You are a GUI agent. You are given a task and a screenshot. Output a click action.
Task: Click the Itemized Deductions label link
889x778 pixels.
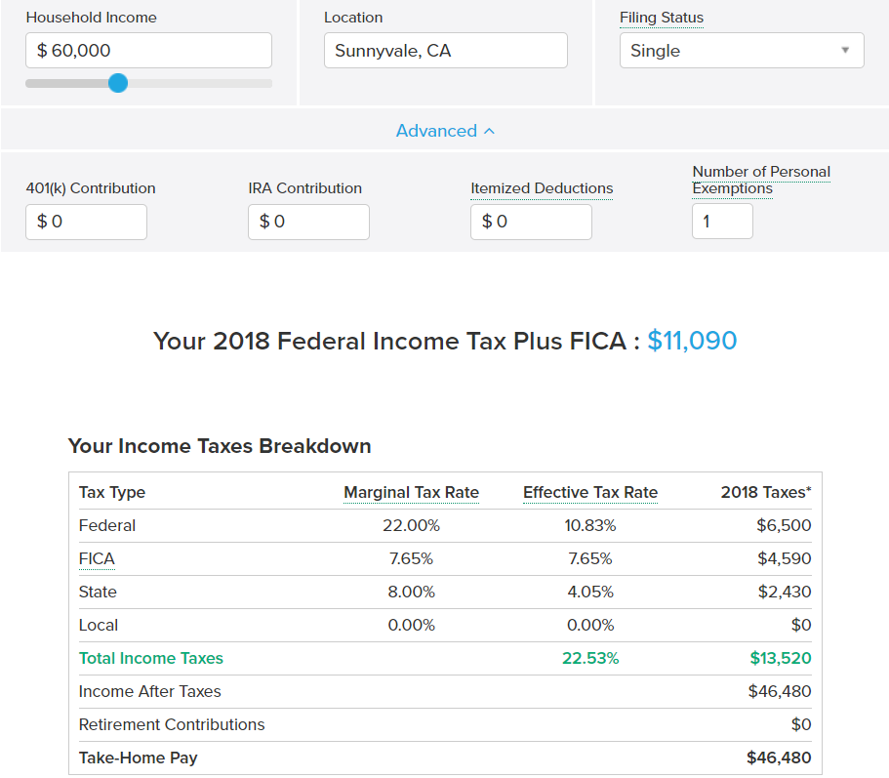pos(542,188)
